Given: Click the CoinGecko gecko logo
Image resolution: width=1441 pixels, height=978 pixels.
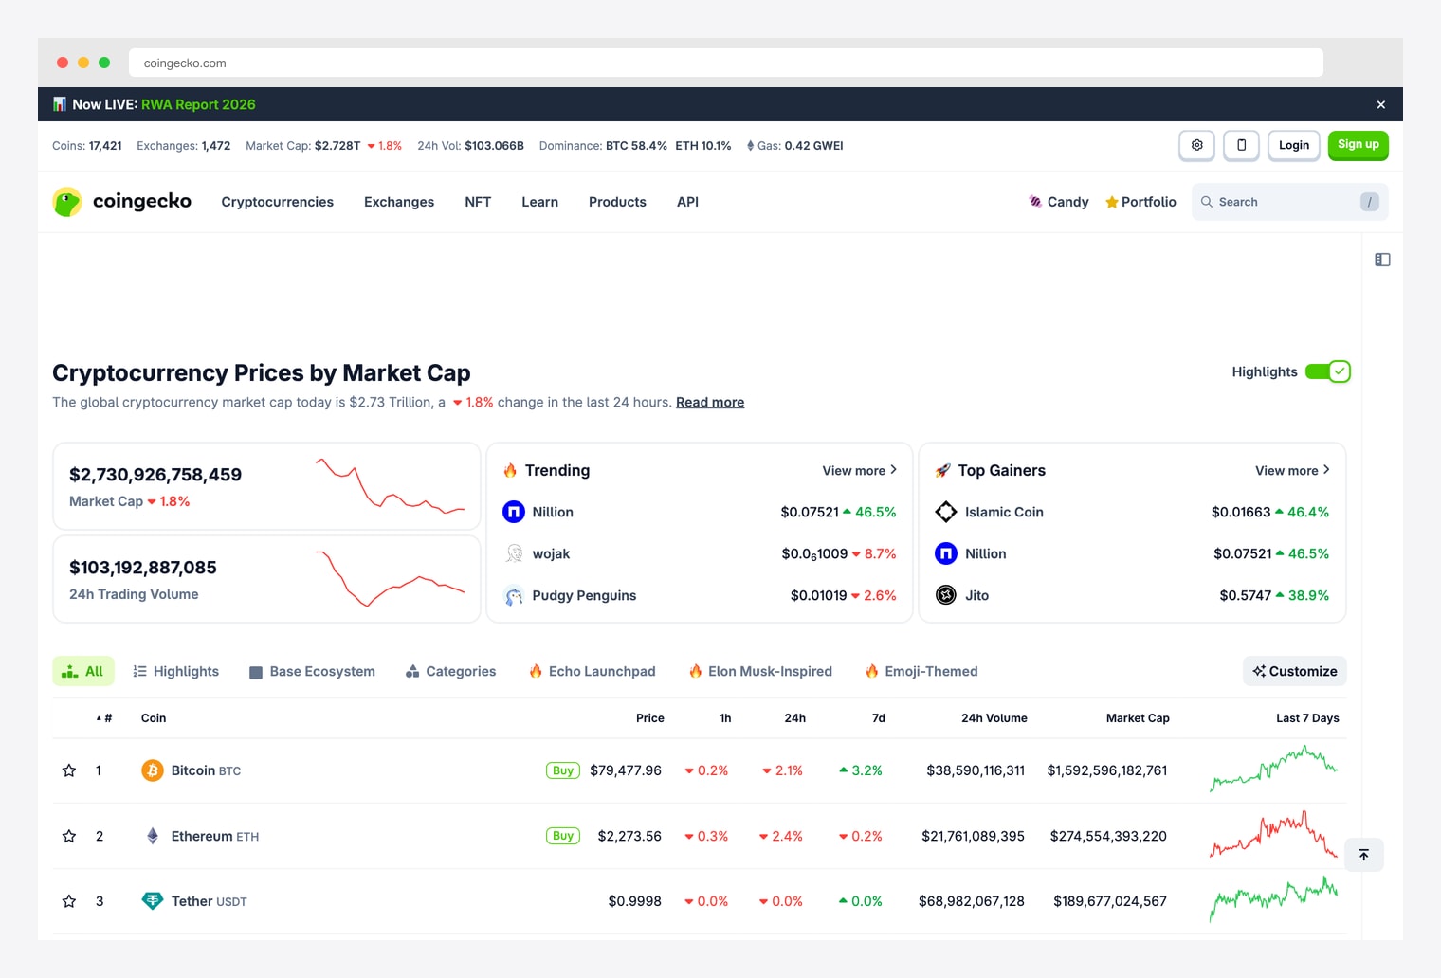Looking at the screenshot, I should [x=67, y=202].
